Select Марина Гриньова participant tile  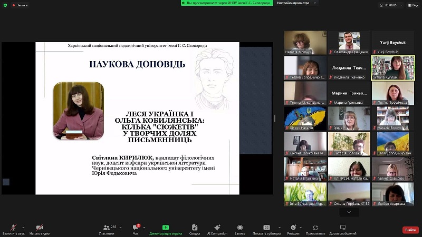349,93
